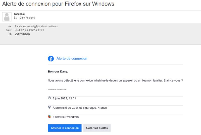This screenshot has width=201, height=135.
Task: Click the unusual connection detected paragraph
Action: (x=115, y=81)
